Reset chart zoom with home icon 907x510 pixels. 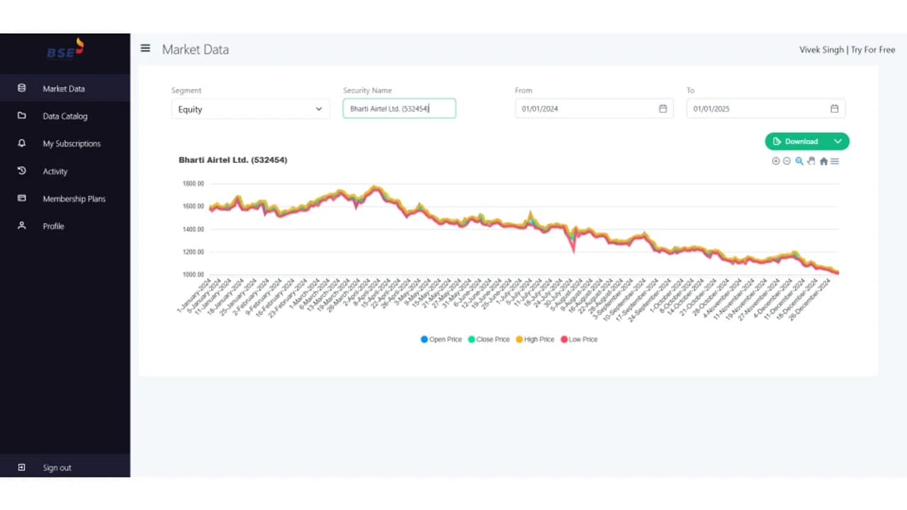[x=823, y=161]
